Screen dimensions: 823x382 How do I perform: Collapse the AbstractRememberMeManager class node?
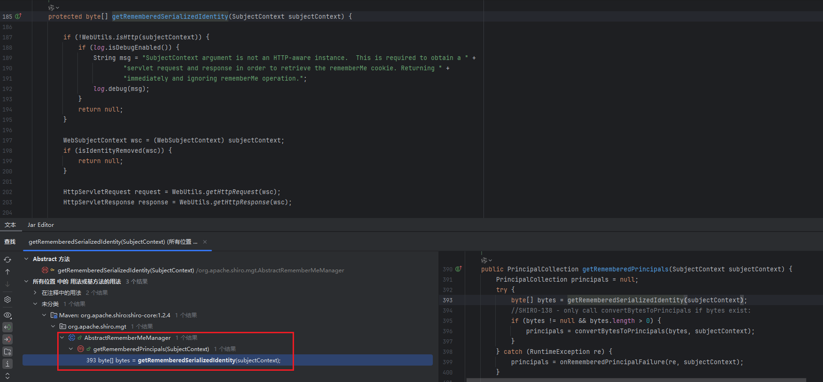tap(62, 338)
